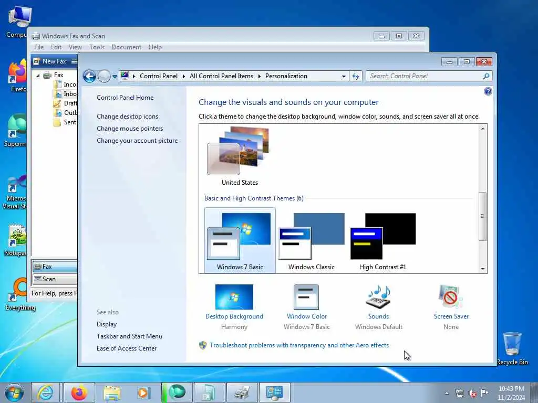
Task: Open Recycle Bin on the desktop
Action: pyautogui.click(x=512, y=348)
